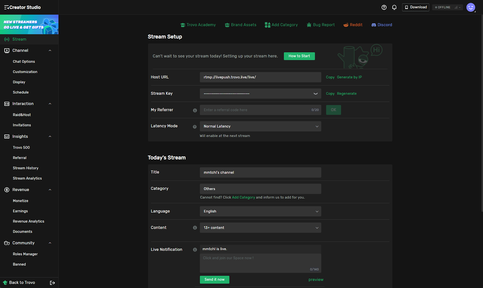Select Stream in the sidebar
The height and width of the screenshot is (288, 483).
pos(29,39)
